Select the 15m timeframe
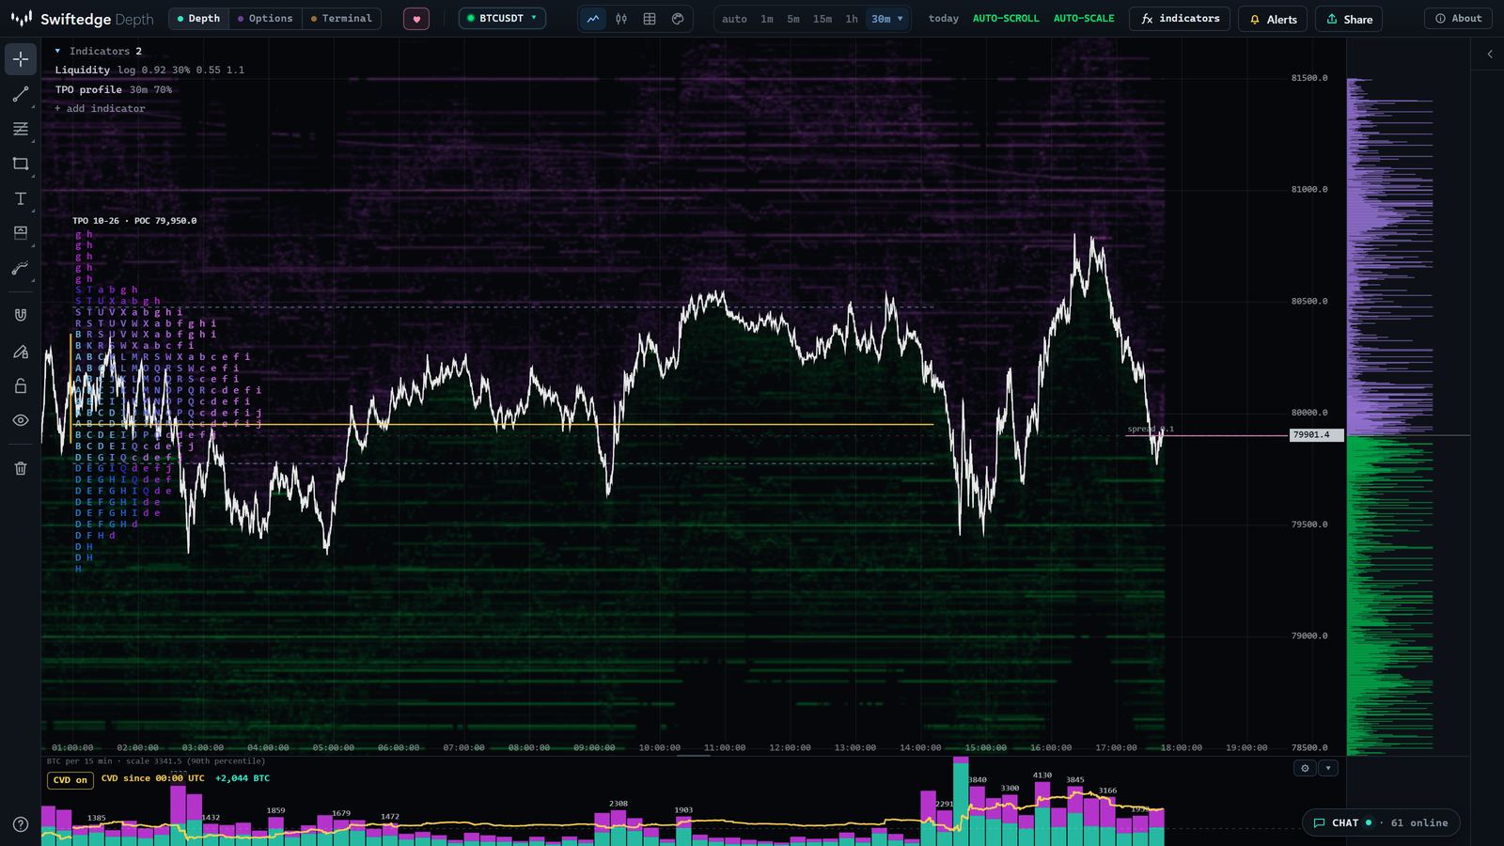 click(x=822, y=19)
